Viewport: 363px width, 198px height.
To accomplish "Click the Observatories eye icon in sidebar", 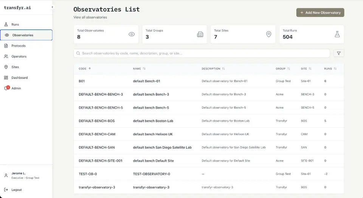I will coord(7,35).
